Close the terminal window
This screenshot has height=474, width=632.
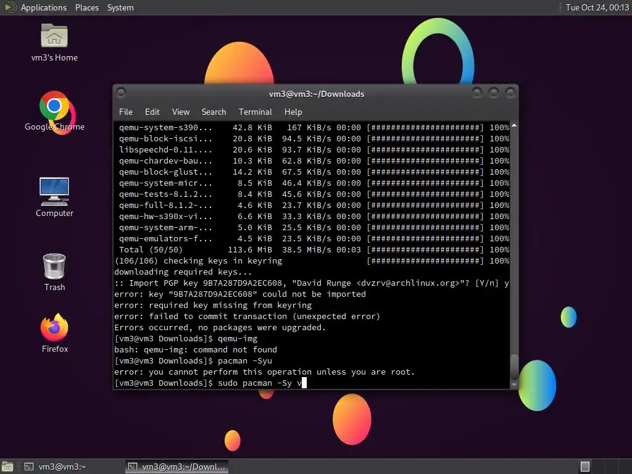pos(510,93)
